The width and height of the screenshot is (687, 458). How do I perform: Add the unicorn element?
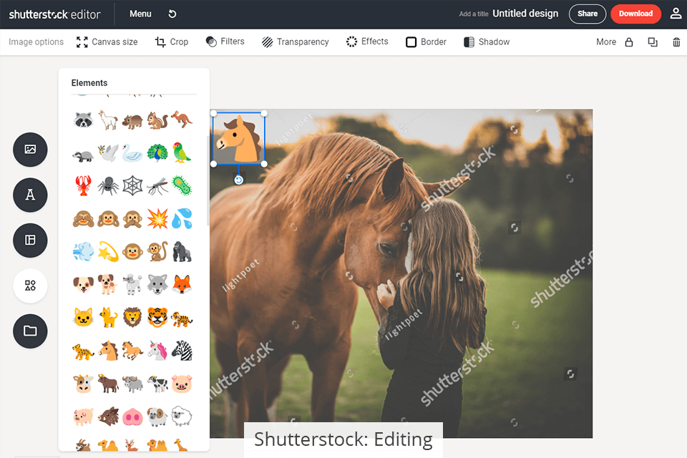[x=157, y=351]
